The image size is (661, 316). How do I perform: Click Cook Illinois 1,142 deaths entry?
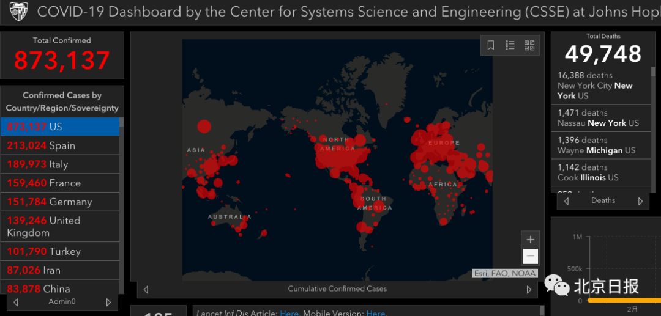(x=601, y=172)
